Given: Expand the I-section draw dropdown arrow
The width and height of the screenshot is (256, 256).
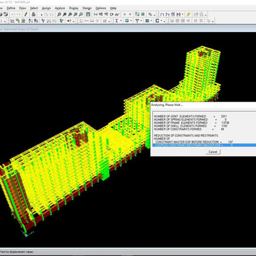Looking at the screenshot, I should 121,20.
